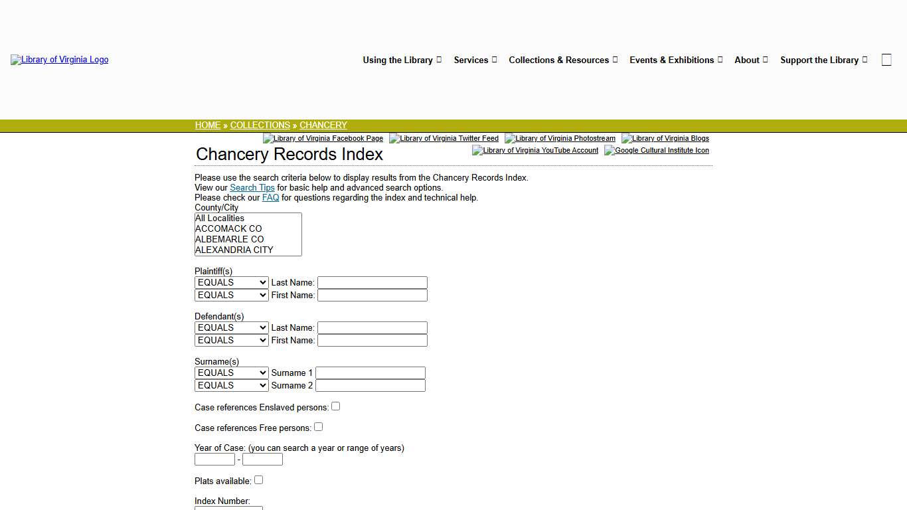Select ACCOMACK CO in the County/City list
This screenshot has width=907, height=510.
[228, 228]
